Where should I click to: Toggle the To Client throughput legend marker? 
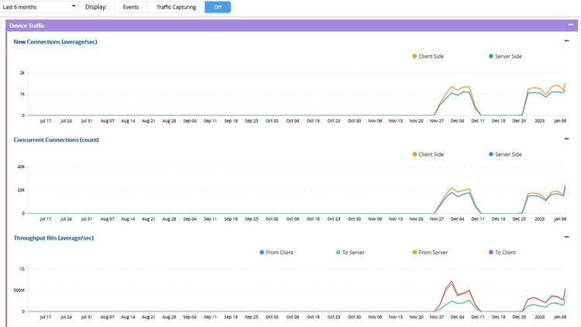pos(491,252)
